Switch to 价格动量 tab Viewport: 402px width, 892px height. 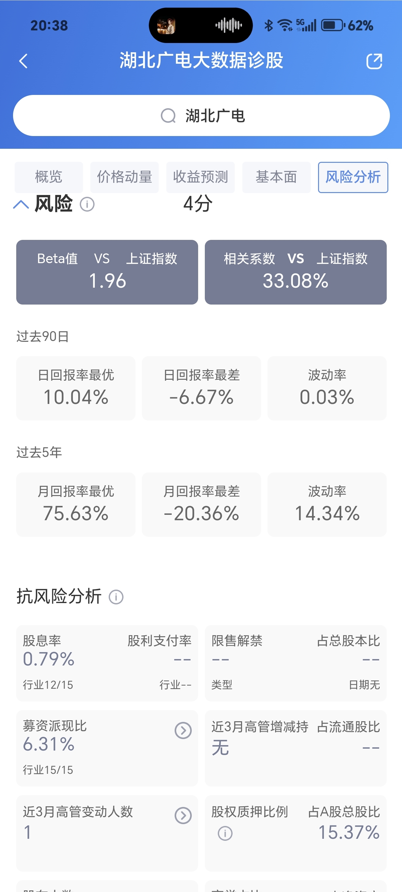(x=124, y=177)
